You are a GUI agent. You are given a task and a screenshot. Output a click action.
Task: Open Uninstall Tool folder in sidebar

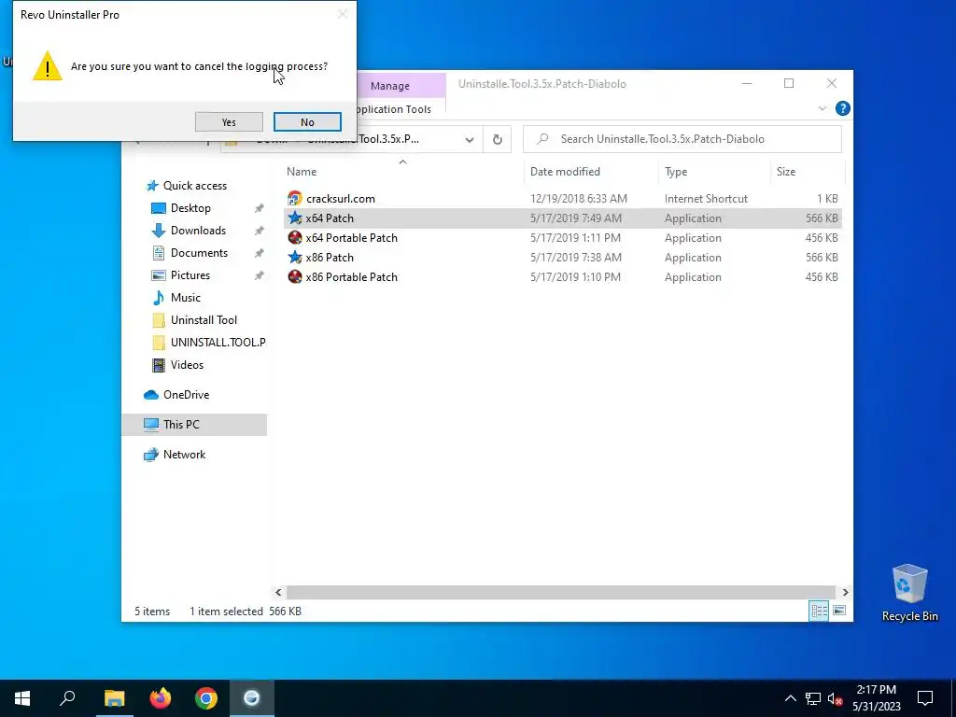tap(204, 320)
